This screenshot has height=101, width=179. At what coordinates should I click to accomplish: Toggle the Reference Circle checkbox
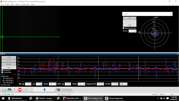[123, 28]
